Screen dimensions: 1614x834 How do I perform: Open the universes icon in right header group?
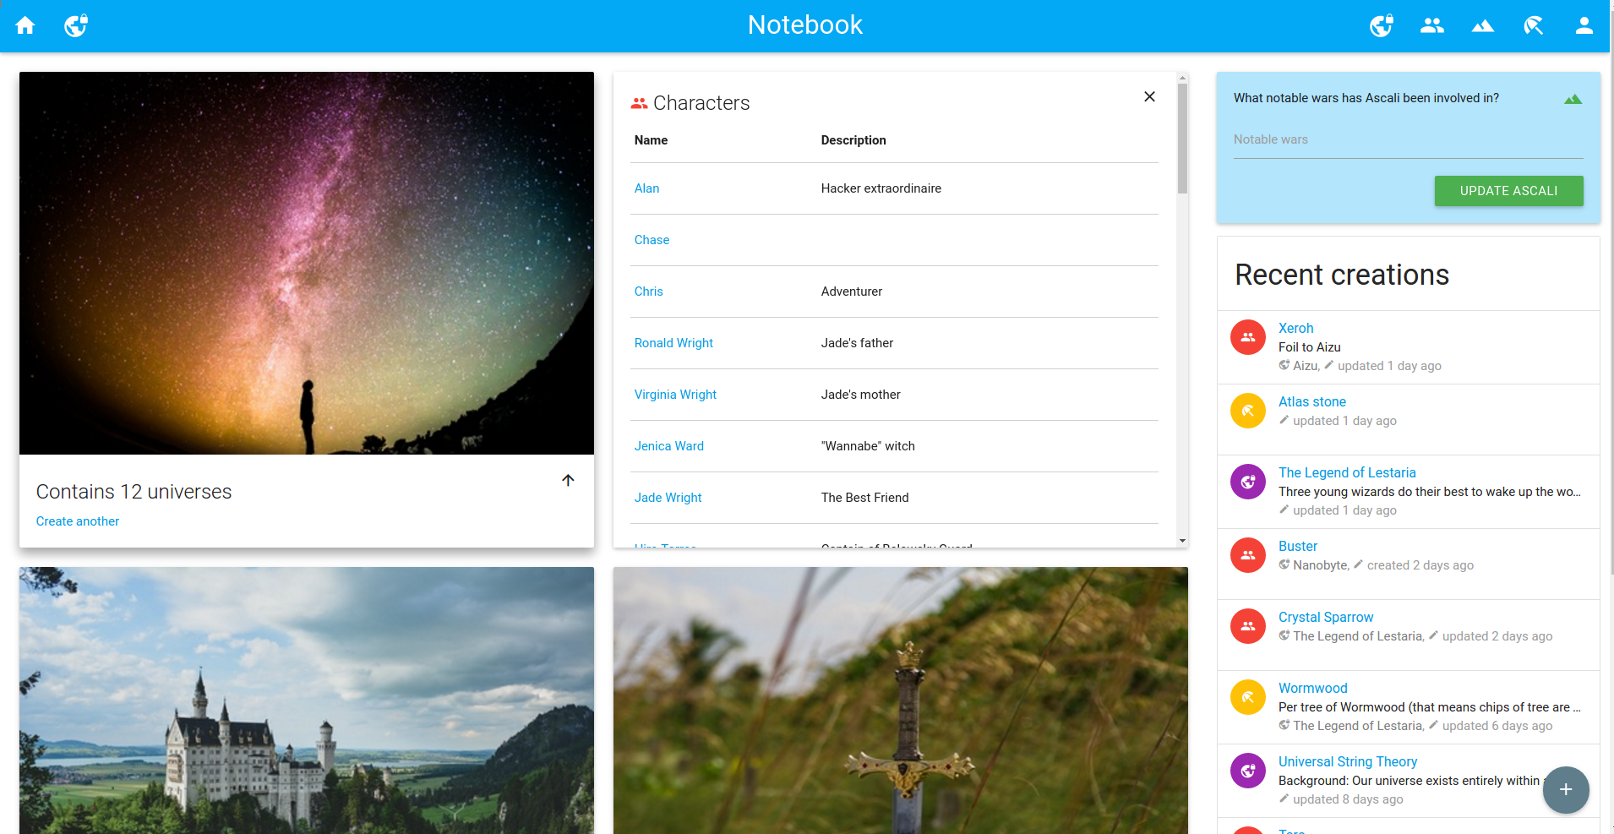1382,25
